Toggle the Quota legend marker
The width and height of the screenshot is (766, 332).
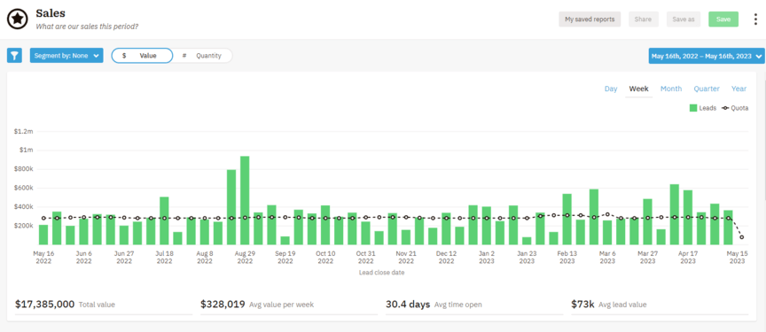pos(725,108)
